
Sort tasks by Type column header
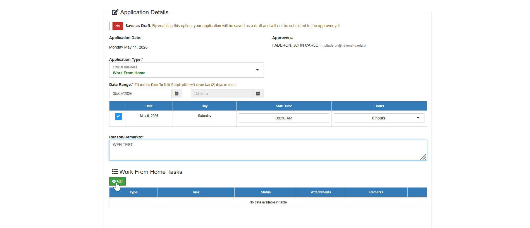click(133, 192)
